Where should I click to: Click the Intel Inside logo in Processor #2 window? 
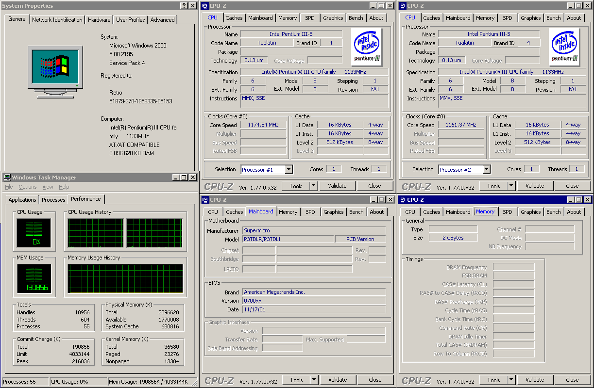coord(564,47)
